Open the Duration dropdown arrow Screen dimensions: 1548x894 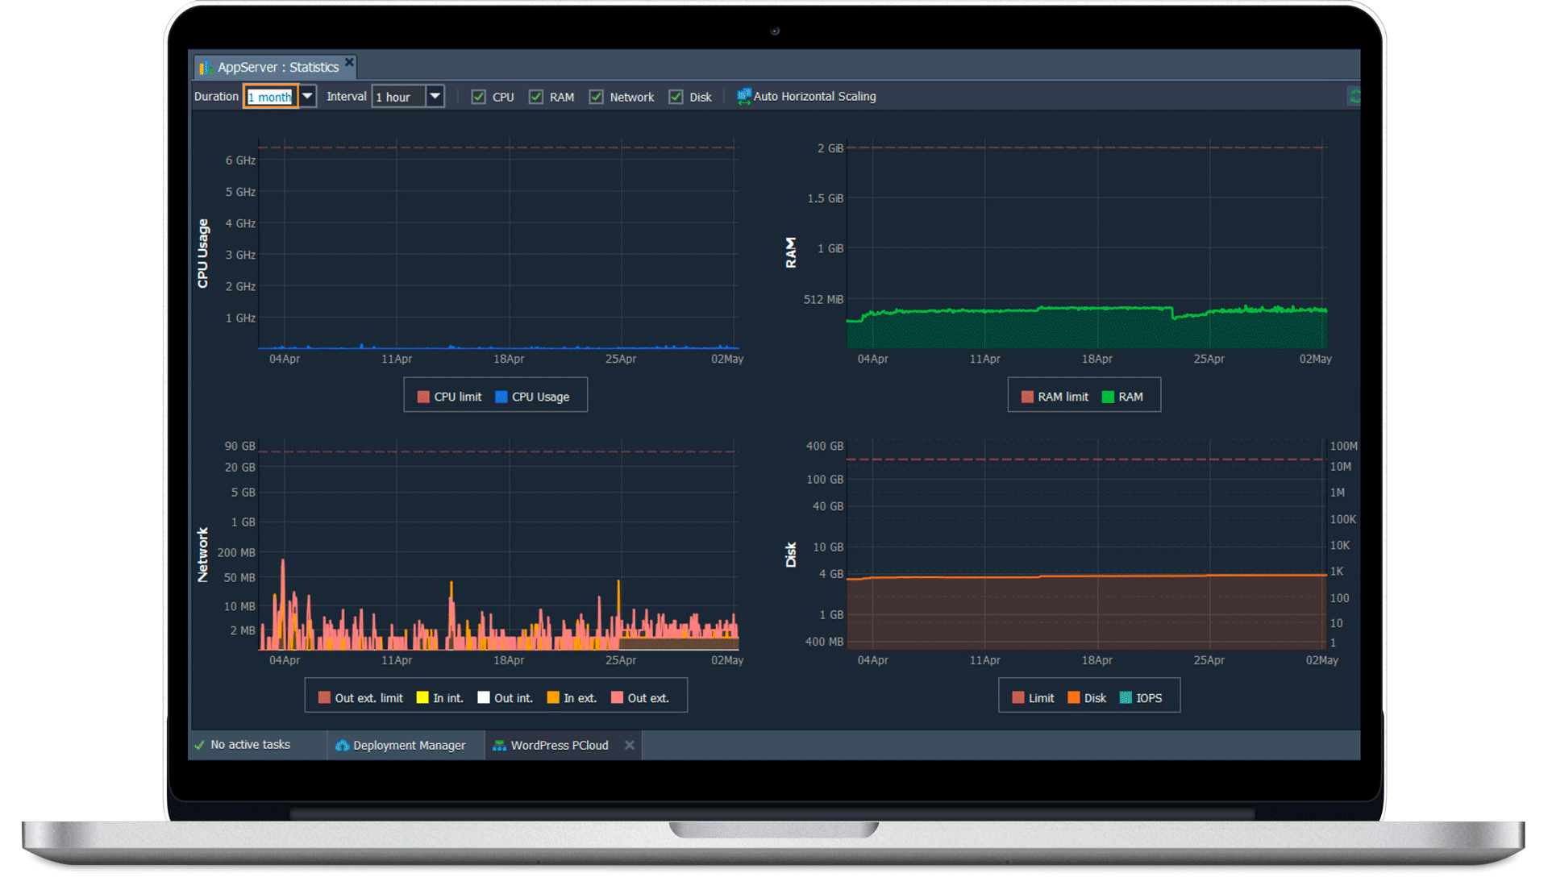[x=307, y=97]
